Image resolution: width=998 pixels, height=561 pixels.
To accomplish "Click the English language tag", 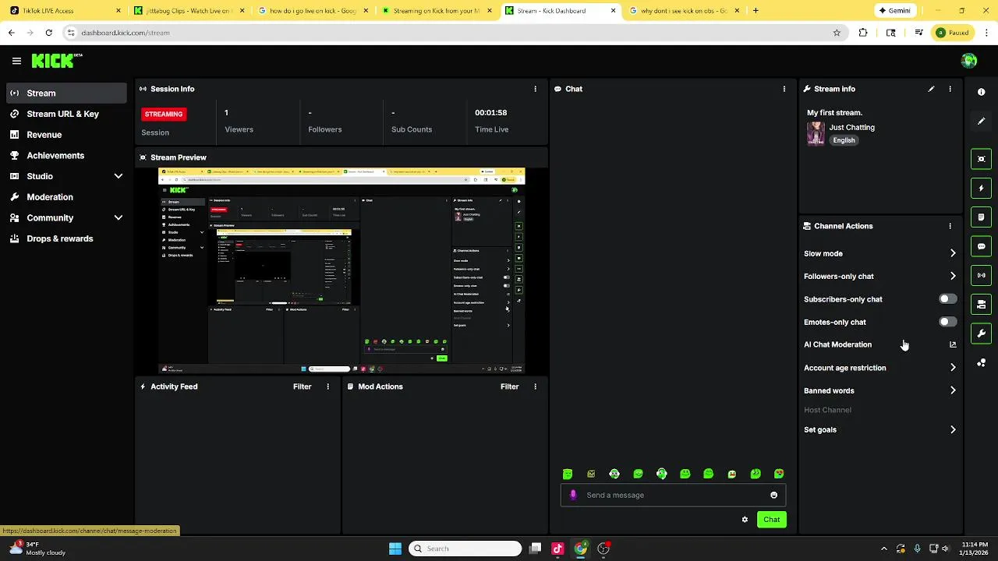I will click(844, 140).
